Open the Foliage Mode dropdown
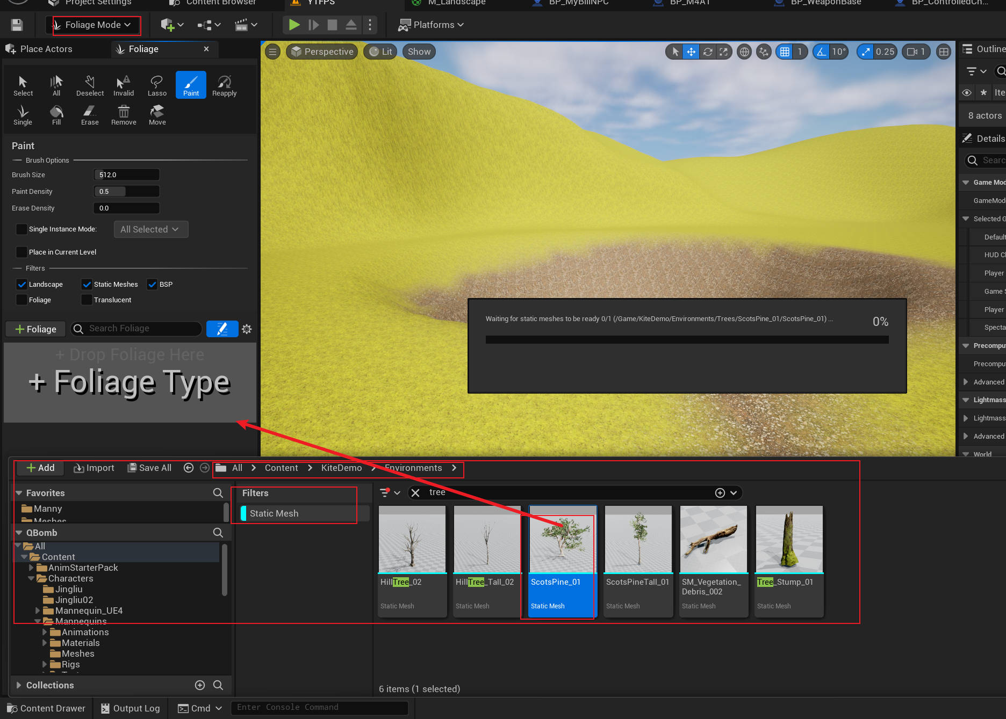 pyautogui.click(x=92, y=25)
